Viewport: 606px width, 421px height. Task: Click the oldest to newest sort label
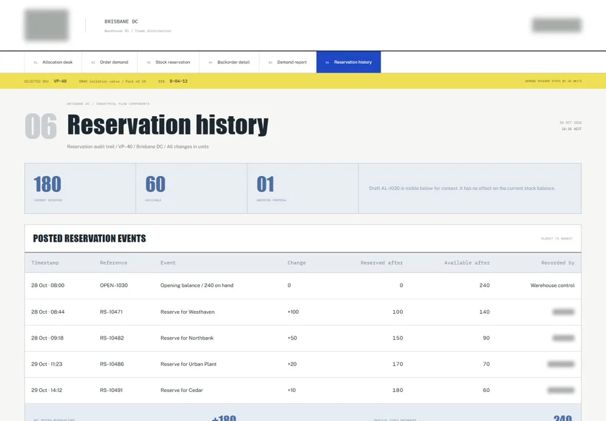(x=557, y=239)
